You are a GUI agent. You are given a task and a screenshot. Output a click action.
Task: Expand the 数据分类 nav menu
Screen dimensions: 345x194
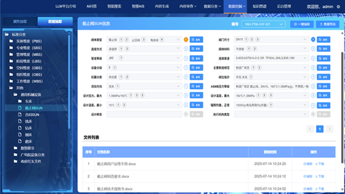coord(212,6)
